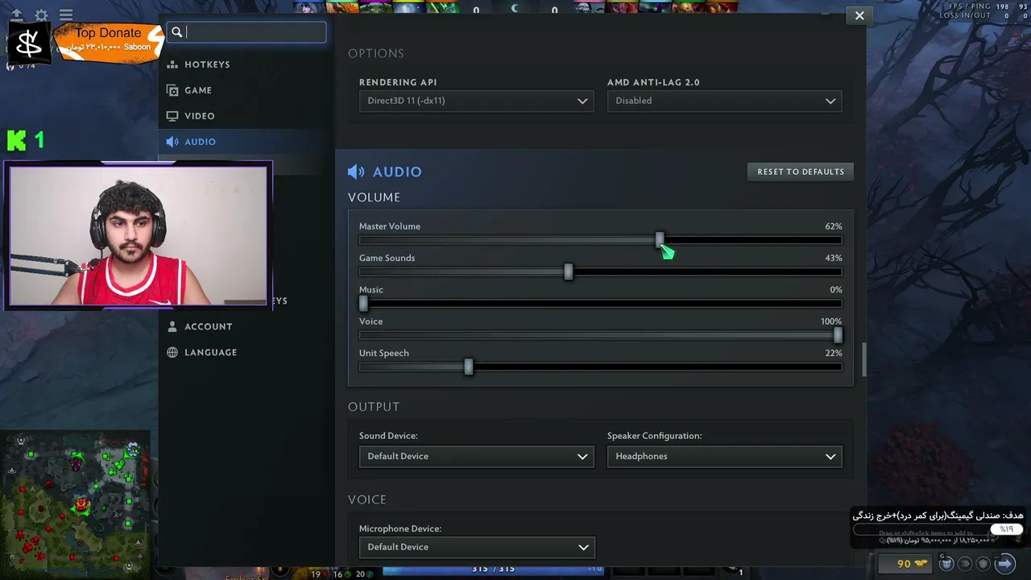This screenshot has width=1031, height=580.
Task: Click the courier shield icon
Action: click(x=982, y=564)
